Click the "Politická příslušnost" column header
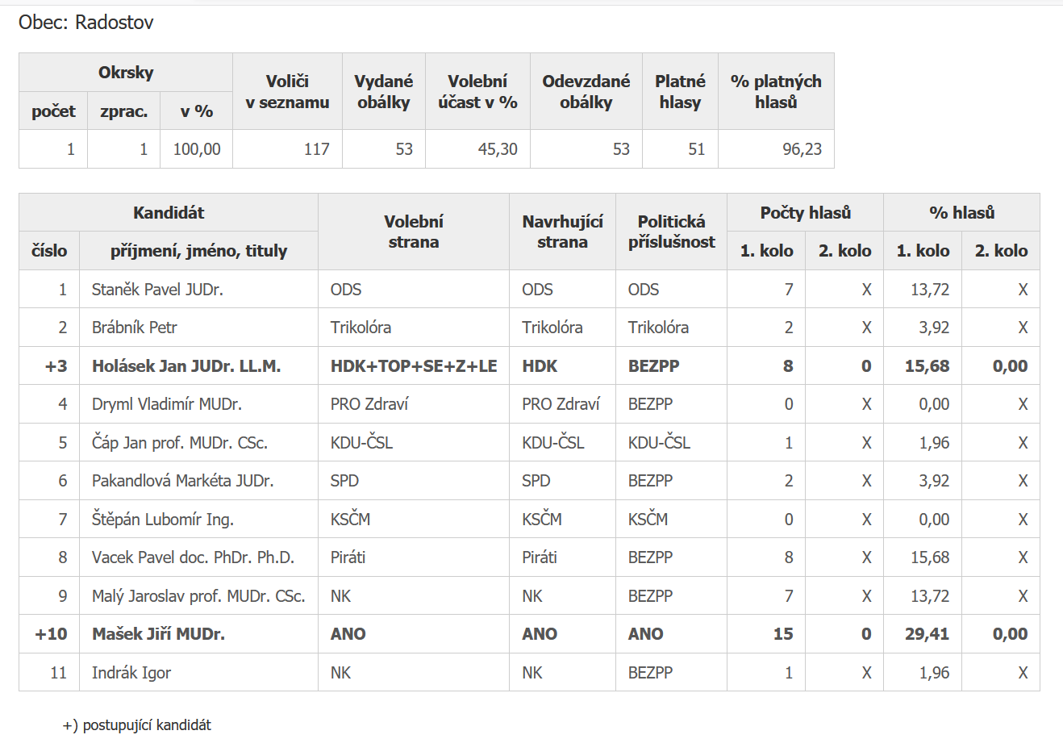Screen dimensions: 1063x739 tap(671, 232)
